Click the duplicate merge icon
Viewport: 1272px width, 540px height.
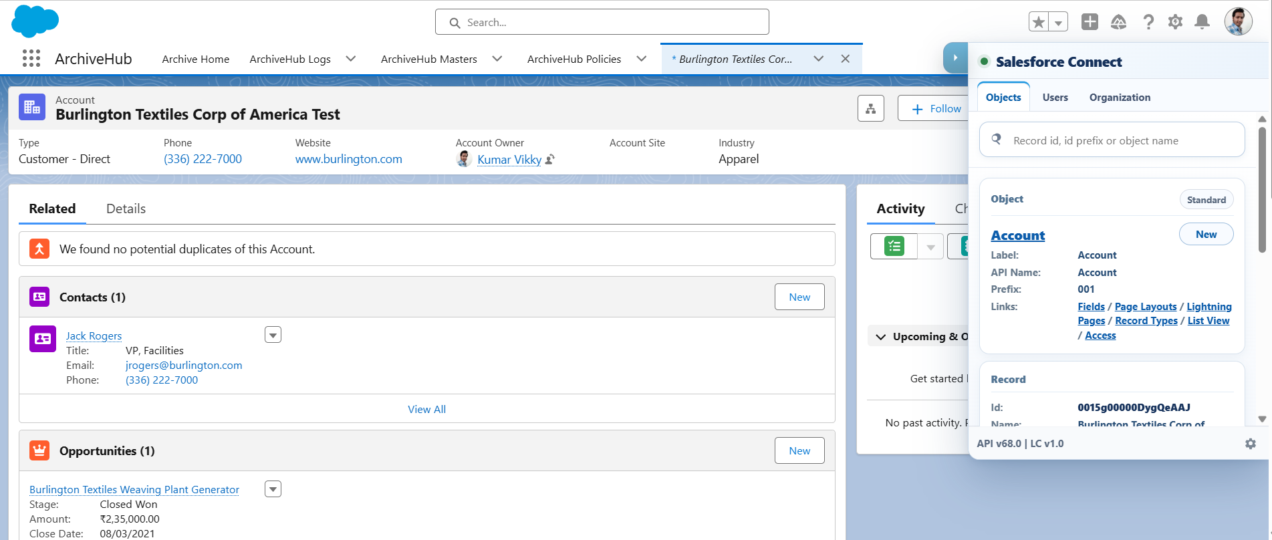[39, 249]
